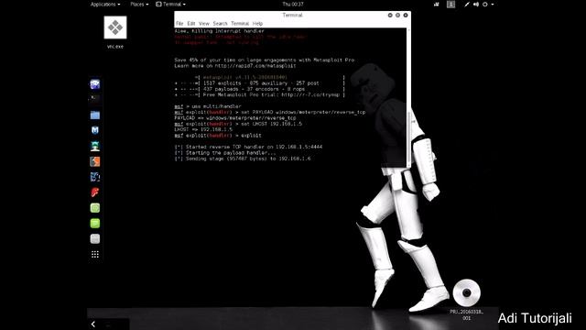Viewport: 586px width, 330px height.
Task: Launch red Faraday icon in dock
Action: pos(95,192)
